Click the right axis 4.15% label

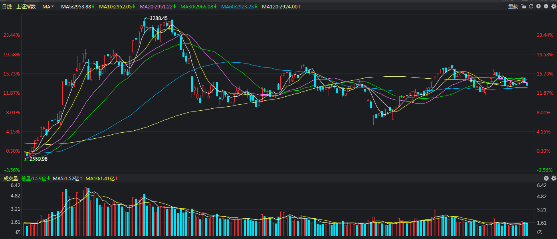[x=544, y=132]
